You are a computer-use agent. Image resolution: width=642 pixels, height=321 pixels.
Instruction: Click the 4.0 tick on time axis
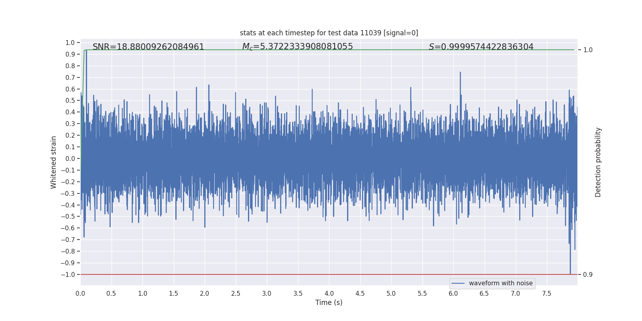pos(329,294)
